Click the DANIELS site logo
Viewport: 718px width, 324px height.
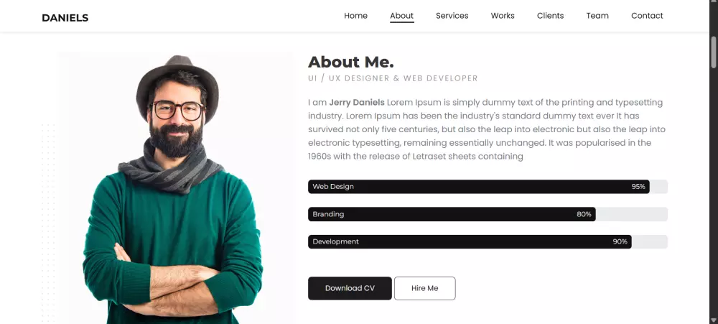[65, 17]
